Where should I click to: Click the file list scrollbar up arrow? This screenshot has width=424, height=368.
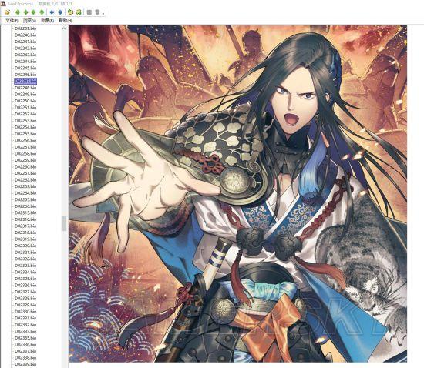(x=64, y=28)
